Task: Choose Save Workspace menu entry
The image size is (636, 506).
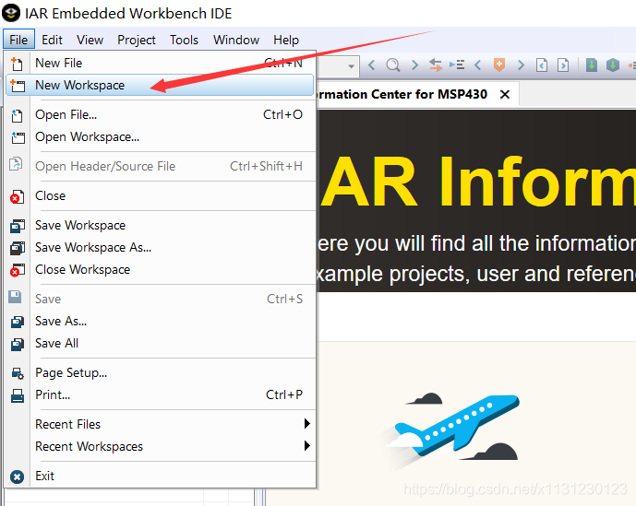Action: tap(160, 225)
